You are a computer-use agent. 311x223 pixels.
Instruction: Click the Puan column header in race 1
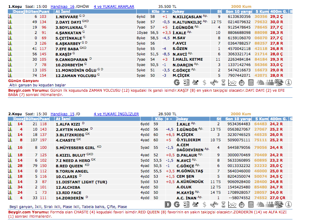click(43, 11)
